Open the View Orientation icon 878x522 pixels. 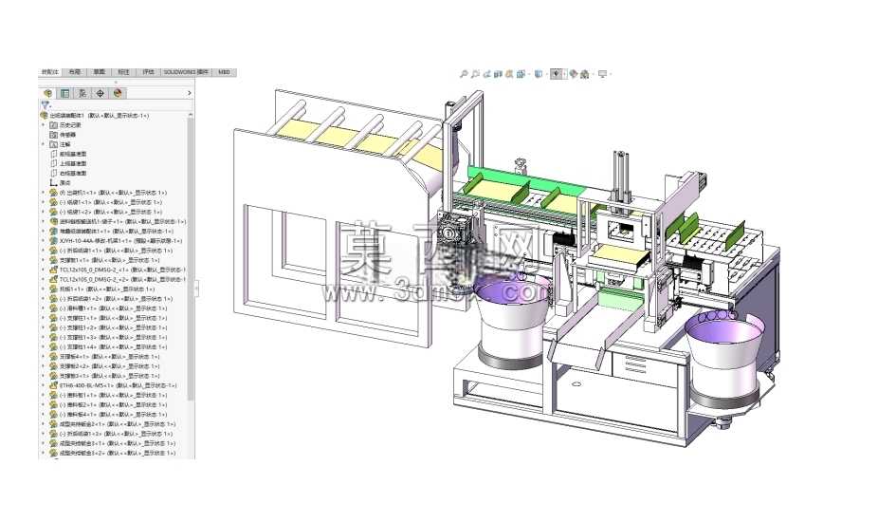[521, 74]
